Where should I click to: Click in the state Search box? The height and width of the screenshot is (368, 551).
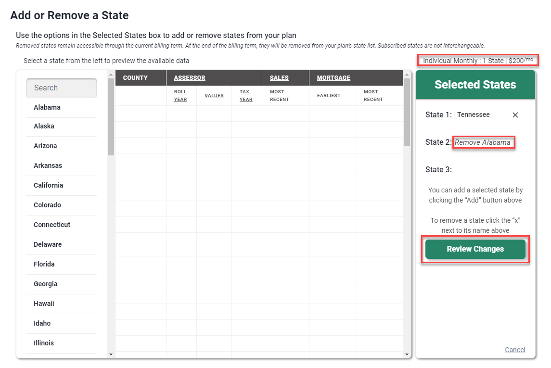pyautogui.click(x=61, y=88)
